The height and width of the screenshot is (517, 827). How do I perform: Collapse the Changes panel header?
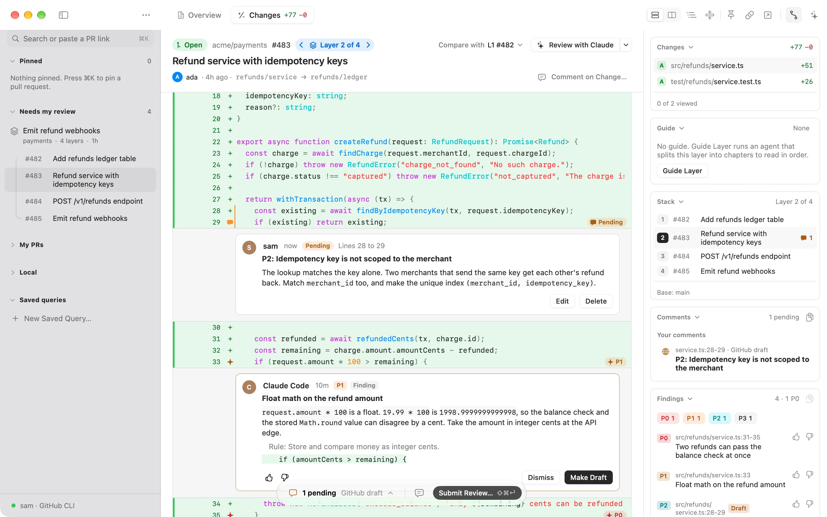(x=675, y=47)
